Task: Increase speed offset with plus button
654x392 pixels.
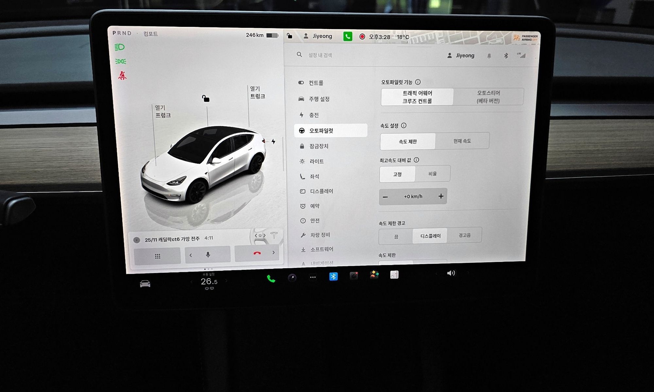Action: 440,196
